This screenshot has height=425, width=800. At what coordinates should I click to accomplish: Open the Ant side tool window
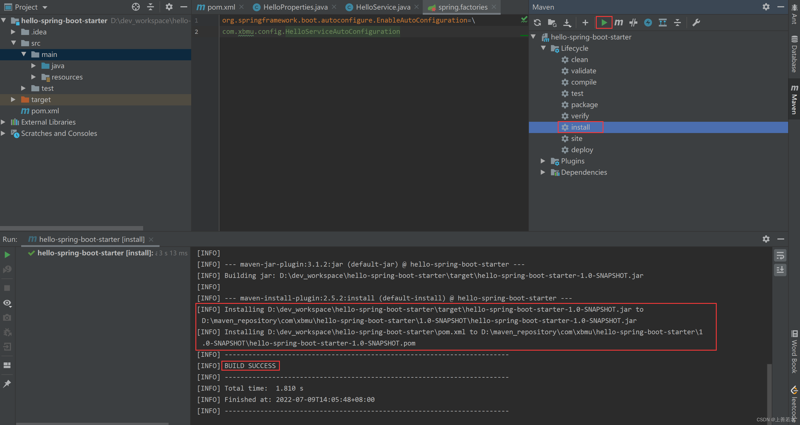click(x=794, y=14)
